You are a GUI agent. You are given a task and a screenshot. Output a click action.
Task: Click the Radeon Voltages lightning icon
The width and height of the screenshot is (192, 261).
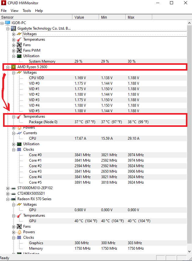[x=19, y=204]
